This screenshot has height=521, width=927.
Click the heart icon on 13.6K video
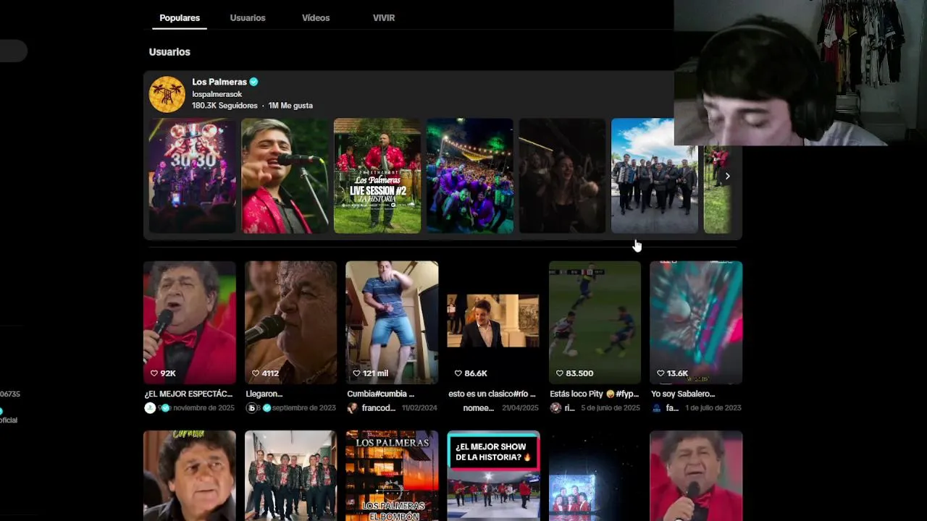[x=660, y=373]
